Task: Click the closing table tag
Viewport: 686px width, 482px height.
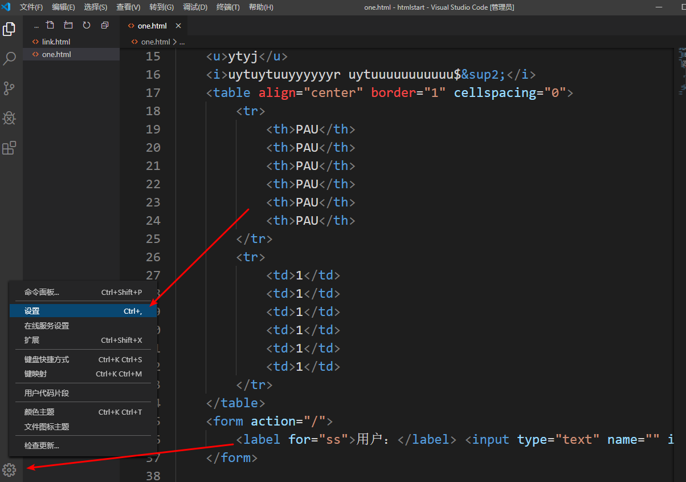Action: pyautogui.click(x=236, y=403)
